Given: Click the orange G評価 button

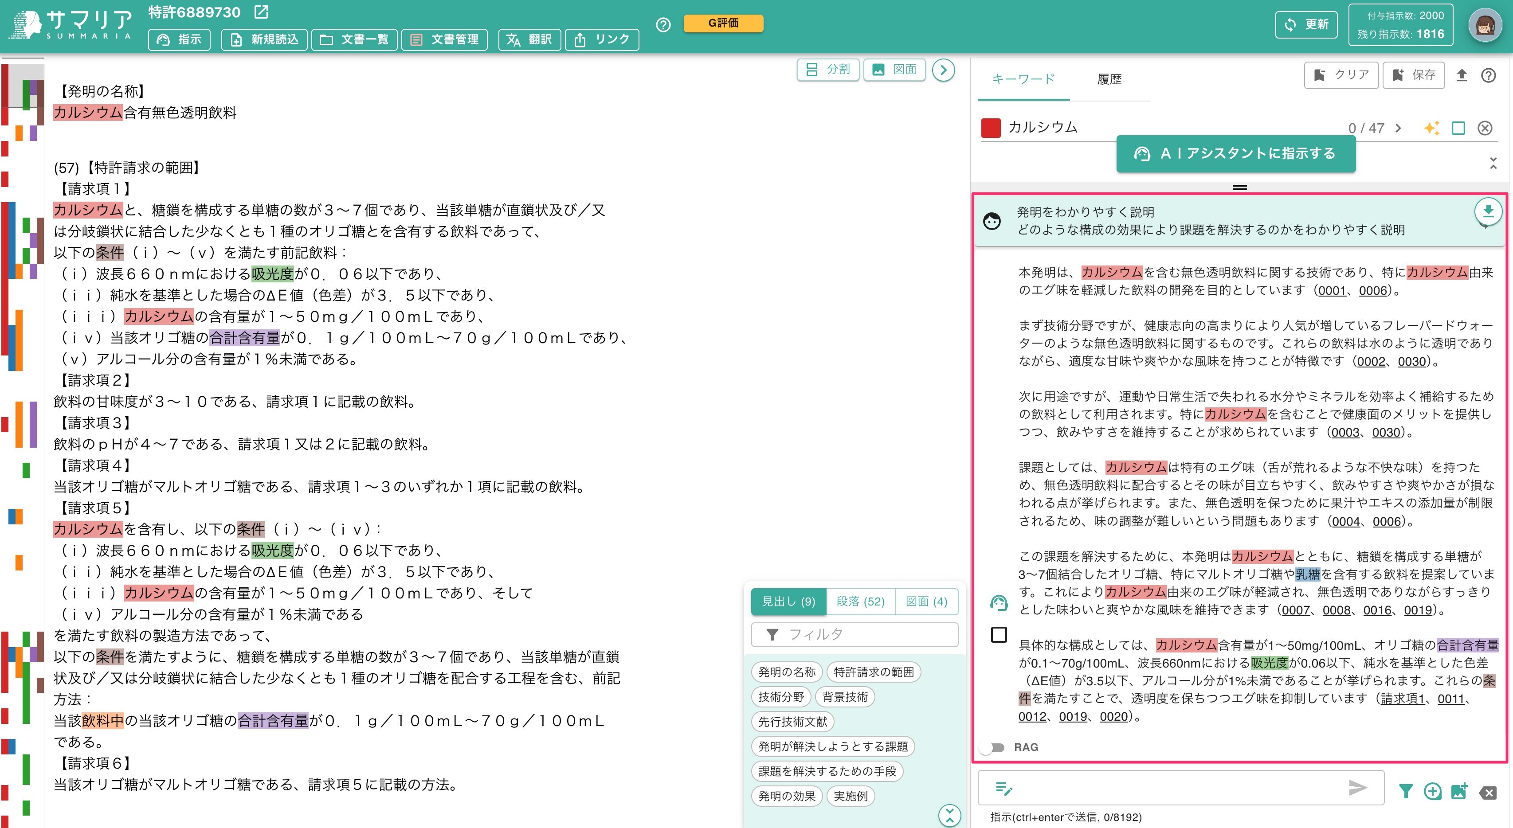Looking at the screenshot, I should (x=723, y=23).
